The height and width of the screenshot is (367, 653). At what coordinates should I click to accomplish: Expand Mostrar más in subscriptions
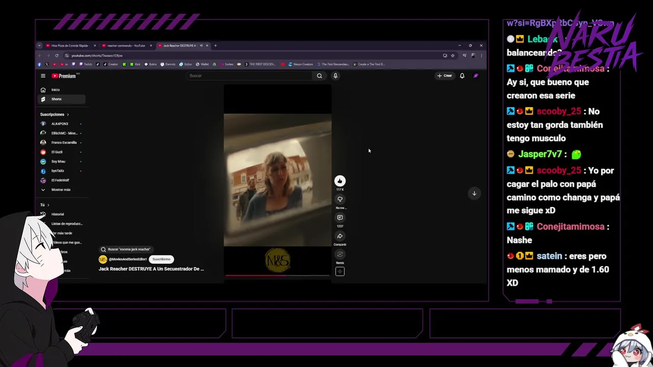[x=61, y=190]
